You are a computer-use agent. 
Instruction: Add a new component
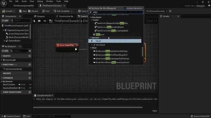(x=5, y=21)
